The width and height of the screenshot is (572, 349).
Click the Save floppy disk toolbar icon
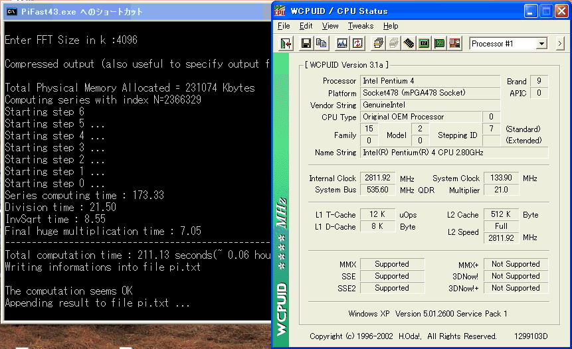(306, 44)
